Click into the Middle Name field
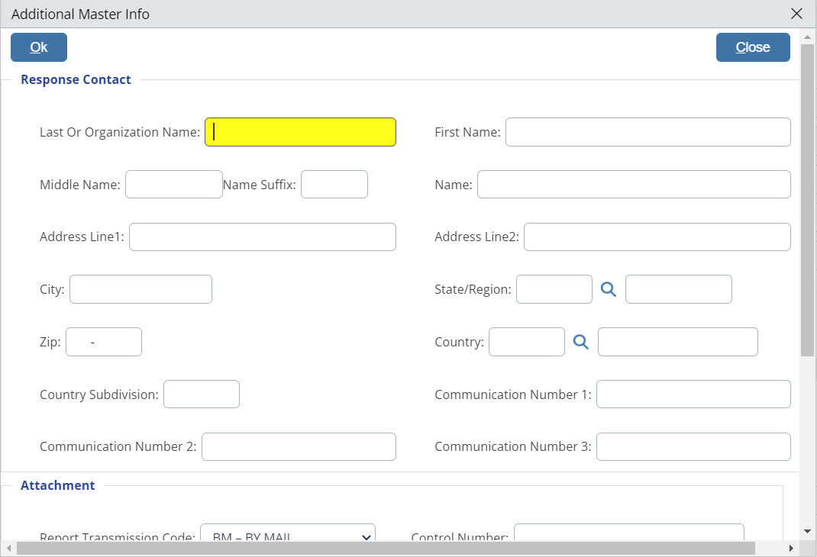The height and width of the screenshot is (557, 817). click(x=174, y=185)
